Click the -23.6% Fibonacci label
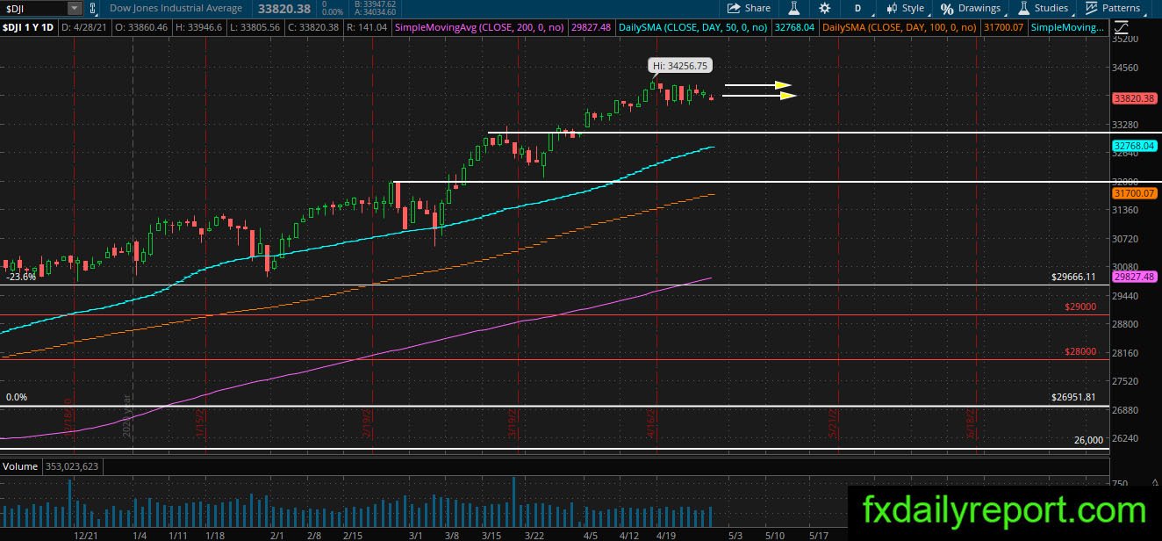The image size is (1162, 541). coord(21,277)
